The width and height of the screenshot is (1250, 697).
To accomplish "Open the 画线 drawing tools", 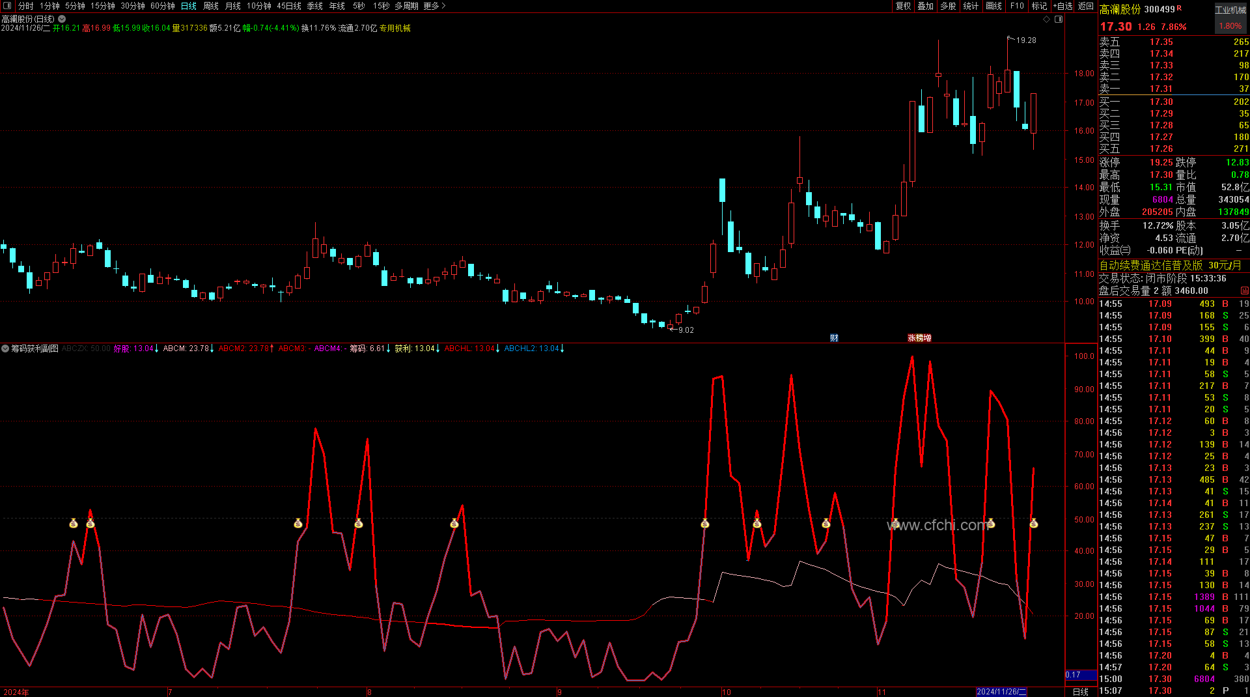I will (993, 6).
